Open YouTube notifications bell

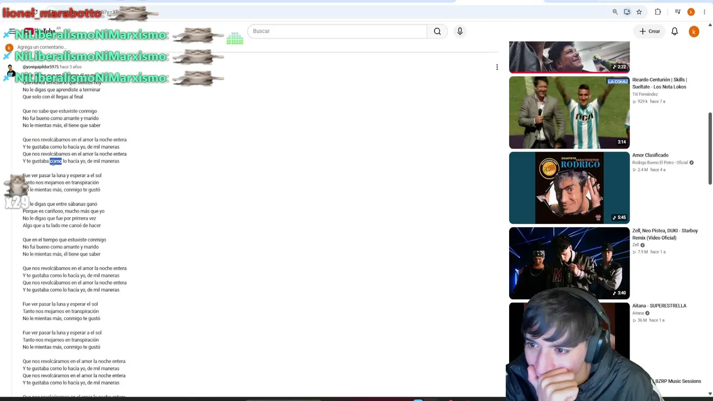click(675, 31)
